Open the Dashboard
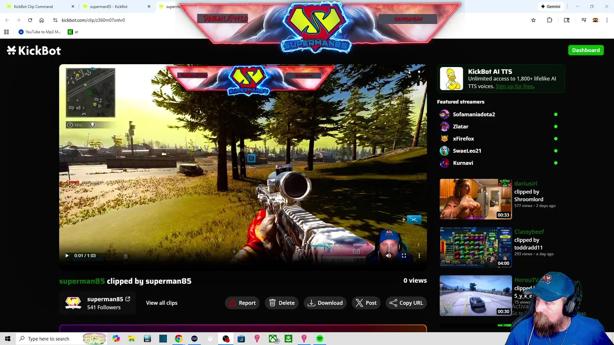This screenshot has height=345, width=614. click(586, 50)
